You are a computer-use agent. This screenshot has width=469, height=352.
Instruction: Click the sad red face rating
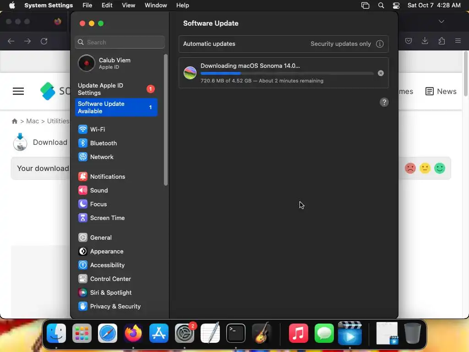410,168
